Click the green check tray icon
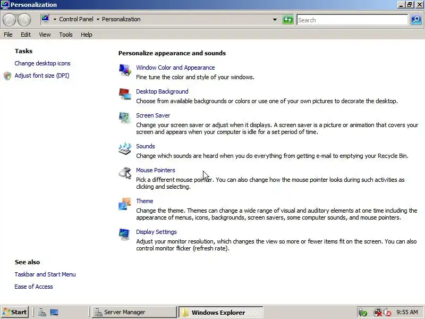This screenshot has width=425, height=319. point(363,313)
